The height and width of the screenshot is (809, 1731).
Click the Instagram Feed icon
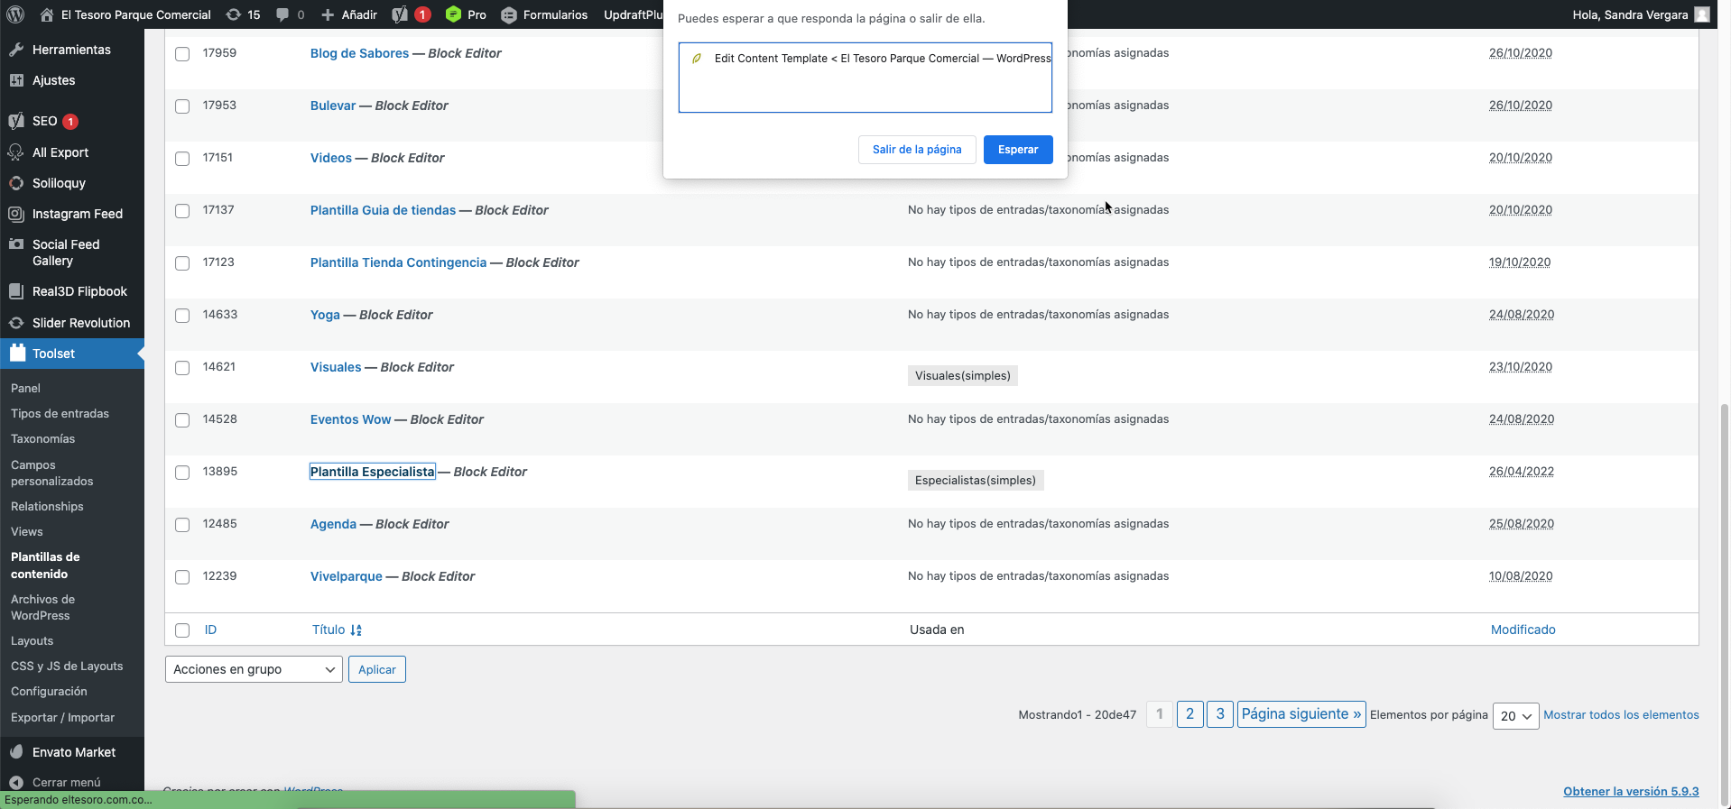coord(16,214)
